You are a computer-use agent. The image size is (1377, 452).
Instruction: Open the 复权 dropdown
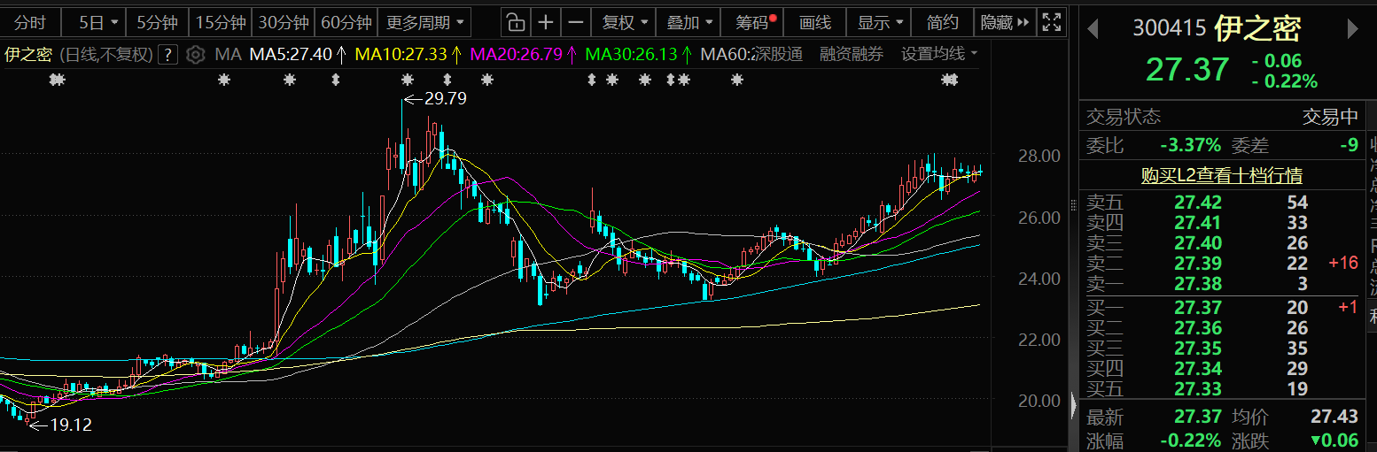pos(625,22)
